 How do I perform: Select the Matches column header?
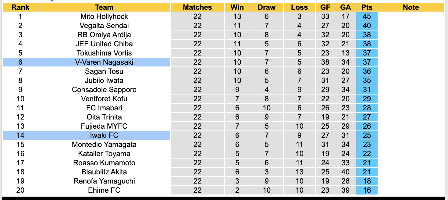pyautogui.click(x=197, y=7)
